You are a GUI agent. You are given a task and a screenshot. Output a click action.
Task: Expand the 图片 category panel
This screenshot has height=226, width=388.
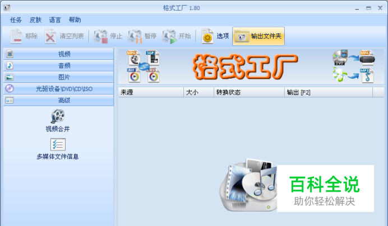click(59, 77)
